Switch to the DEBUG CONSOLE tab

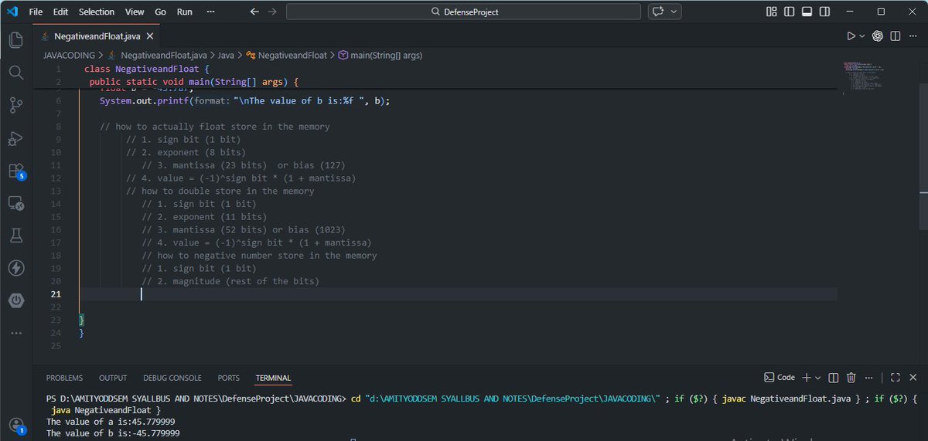click(172, 378)
